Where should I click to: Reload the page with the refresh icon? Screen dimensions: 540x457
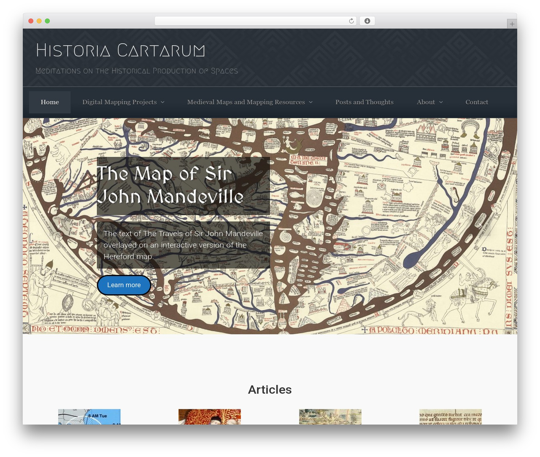(351, 21)
